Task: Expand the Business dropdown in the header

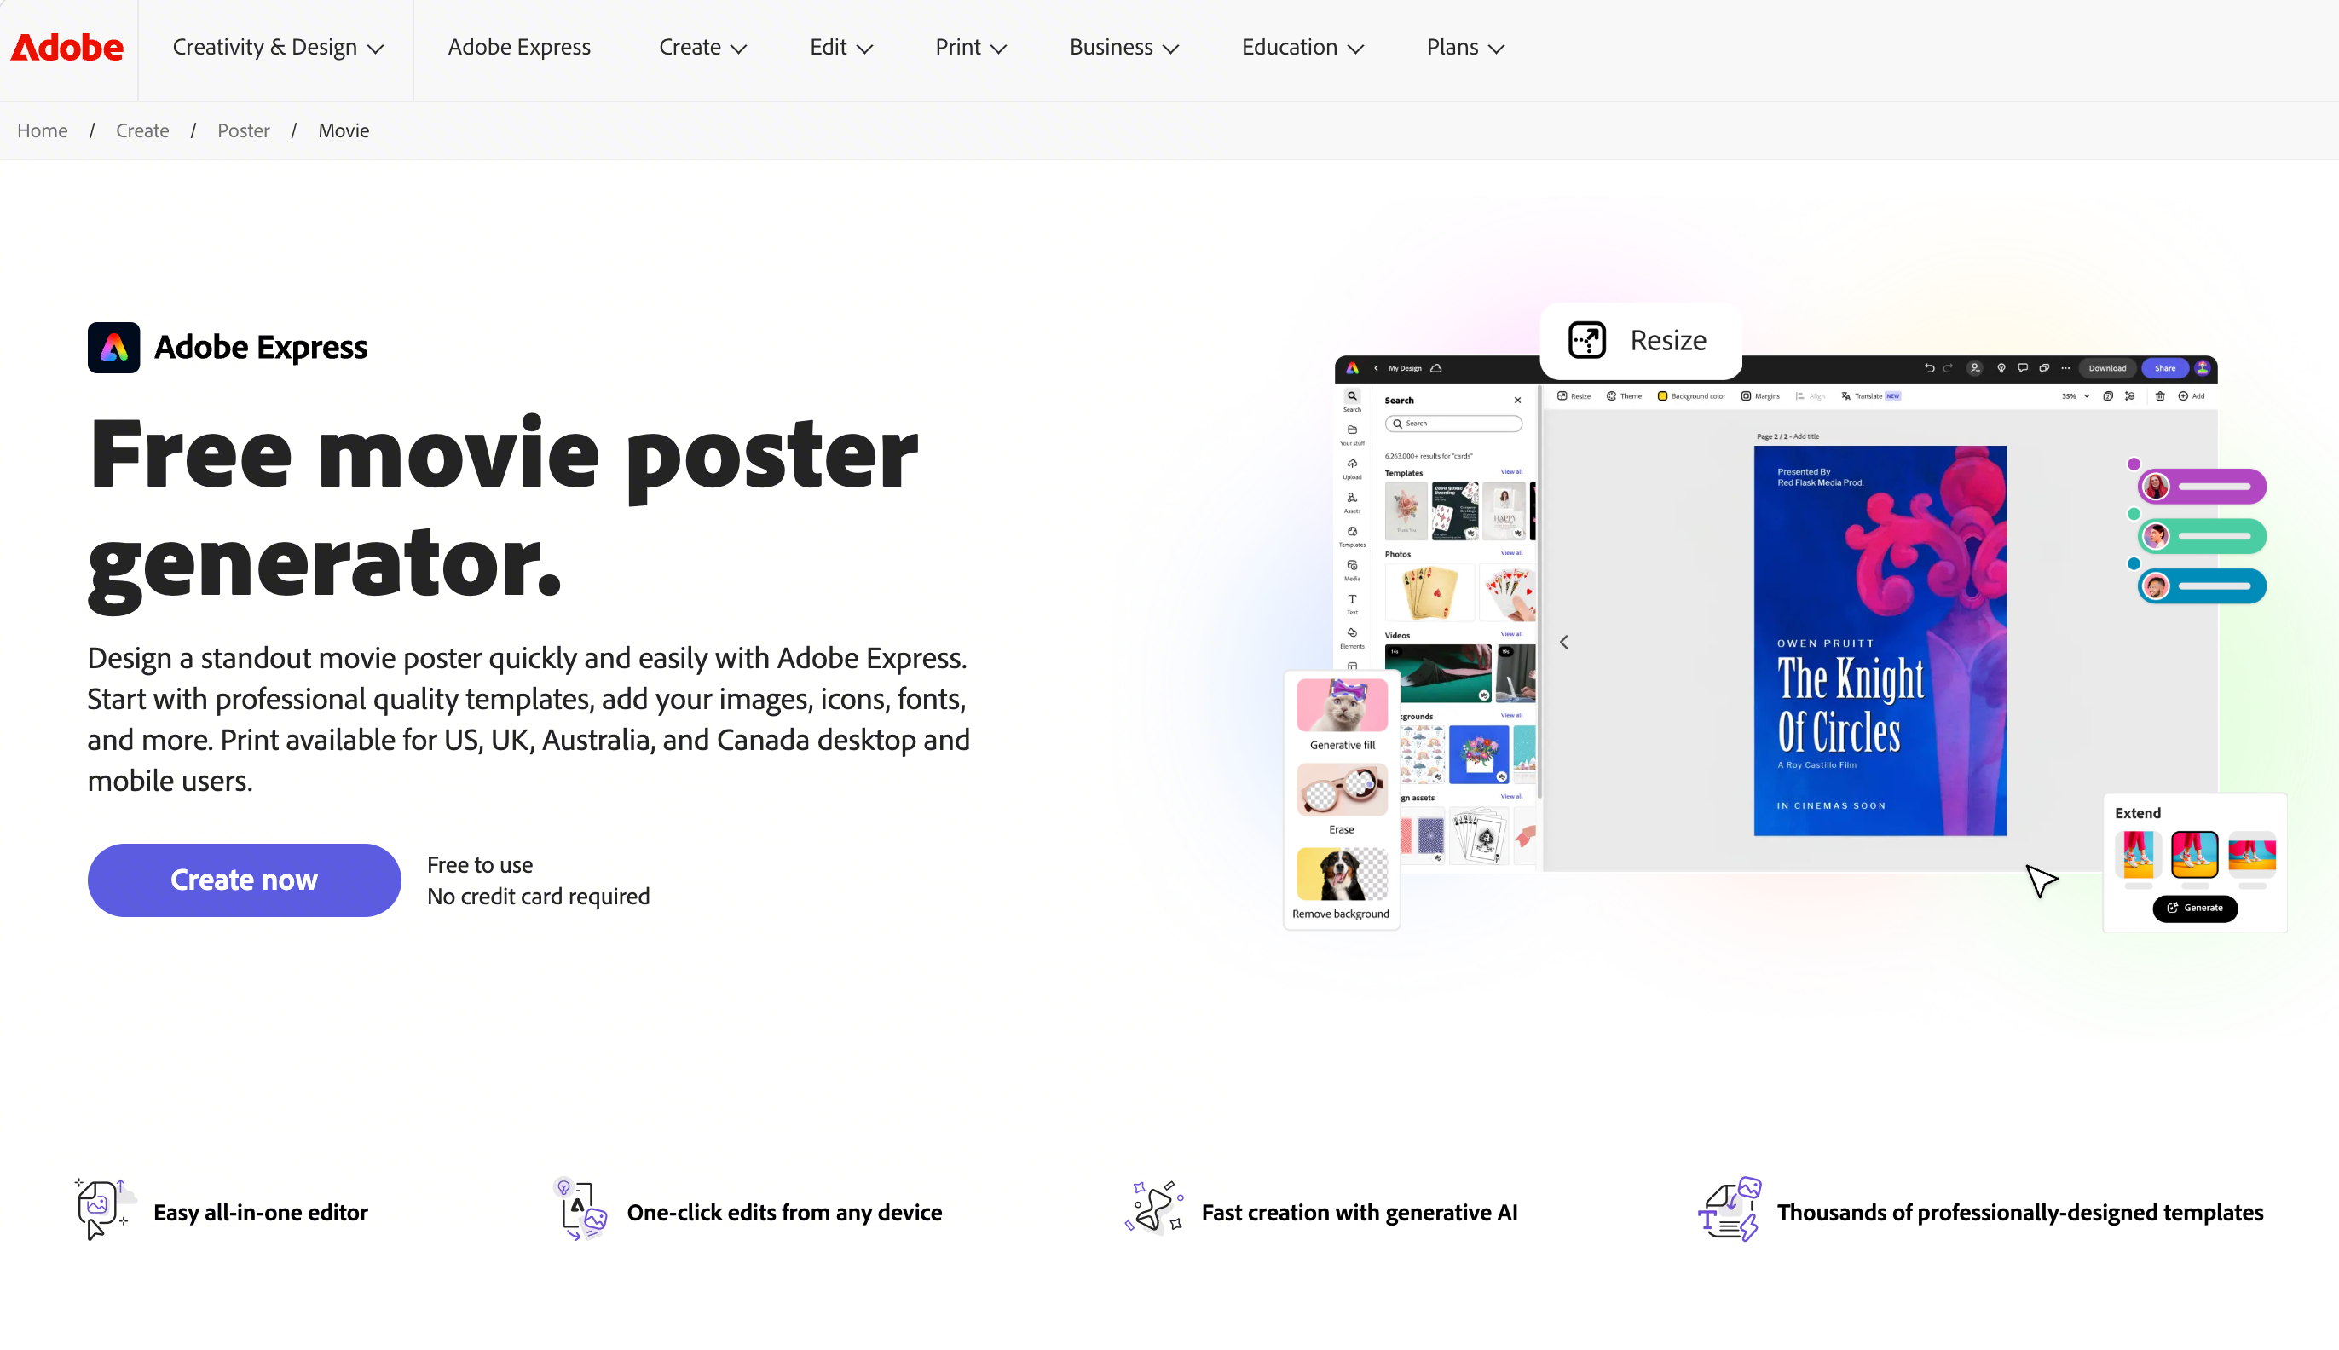Action: coord(1123,47)
